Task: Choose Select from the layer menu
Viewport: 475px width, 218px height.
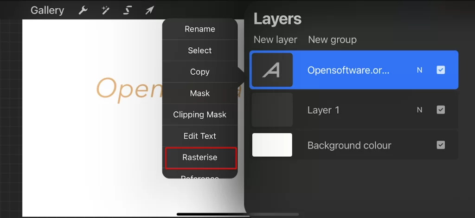Action: (x=199, y=50)
